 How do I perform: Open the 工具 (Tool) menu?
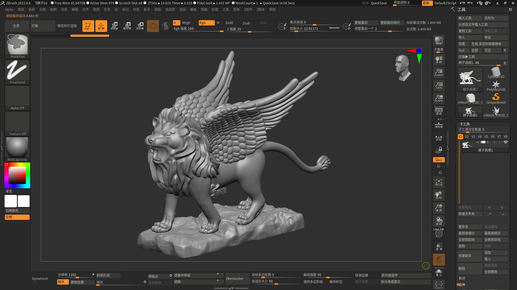(x=225, y=9)
